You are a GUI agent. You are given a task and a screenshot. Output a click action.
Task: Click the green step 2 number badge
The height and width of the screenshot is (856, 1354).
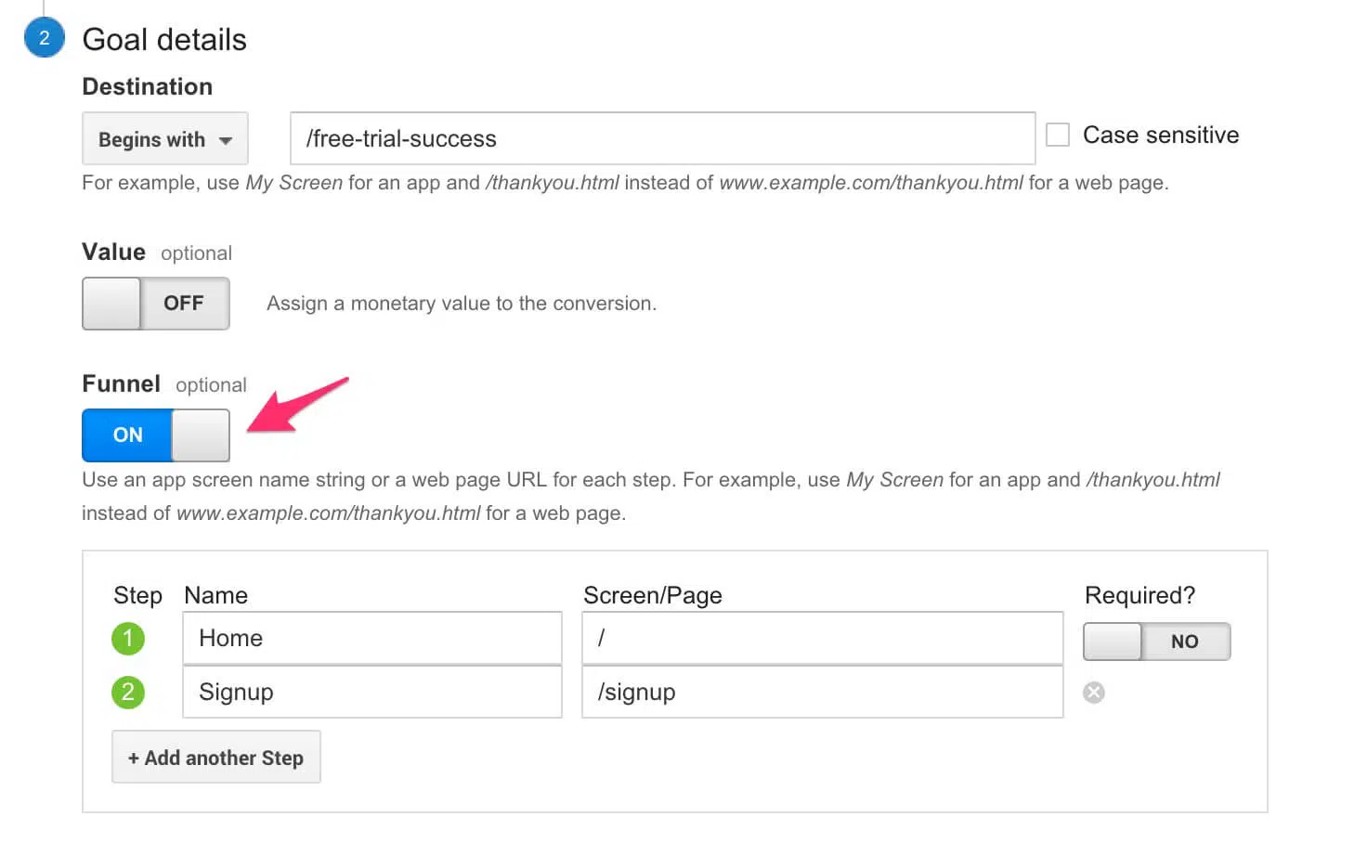[128, 692]
